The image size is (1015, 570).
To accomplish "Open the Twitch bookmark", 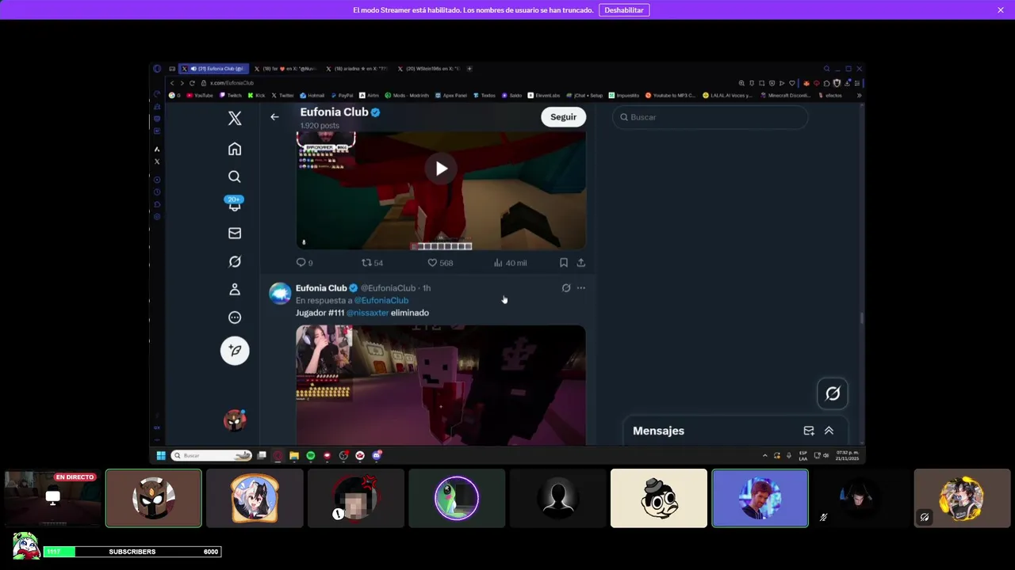I will [x=232, y=96].
